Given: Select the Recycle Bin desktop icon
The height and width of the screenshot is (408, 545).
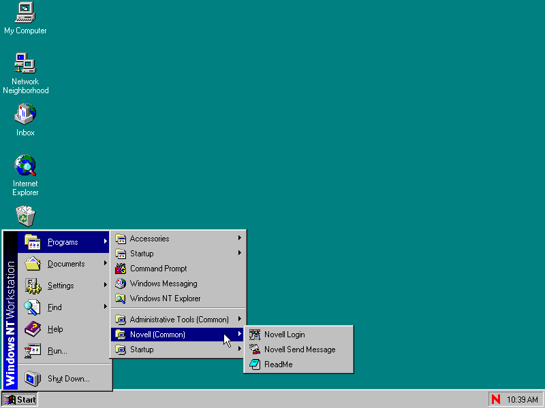Looking at the screenshot, I should point(25,216).
